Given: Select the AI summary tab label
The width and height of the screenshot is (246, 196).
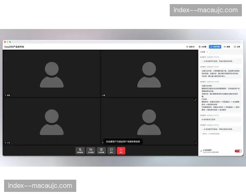Looking at the screenshot, I should click(x=203, y=52).
